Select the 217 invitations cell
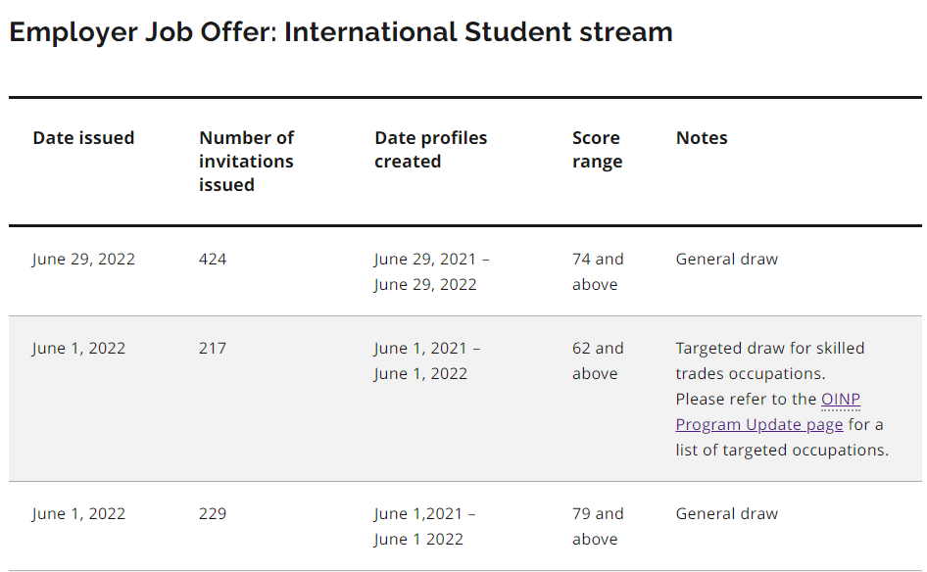 [213, 349]
